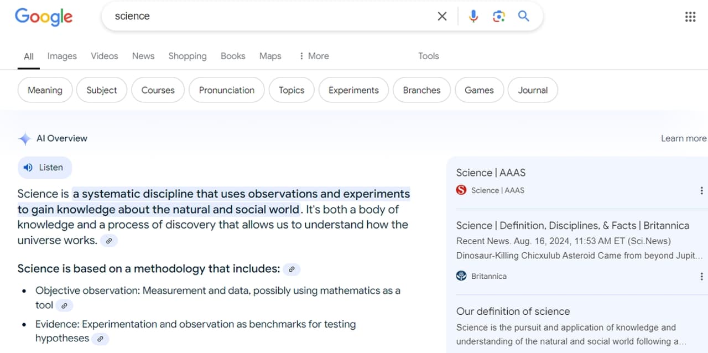The height and width of the screenshot is (353, 708).
Task: Open Tools search options
Action: coord(428,56)
